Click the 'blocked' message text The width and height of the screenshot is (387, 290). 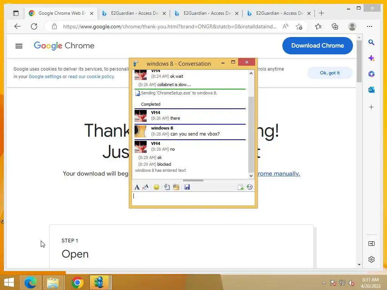tap(164, 165)
